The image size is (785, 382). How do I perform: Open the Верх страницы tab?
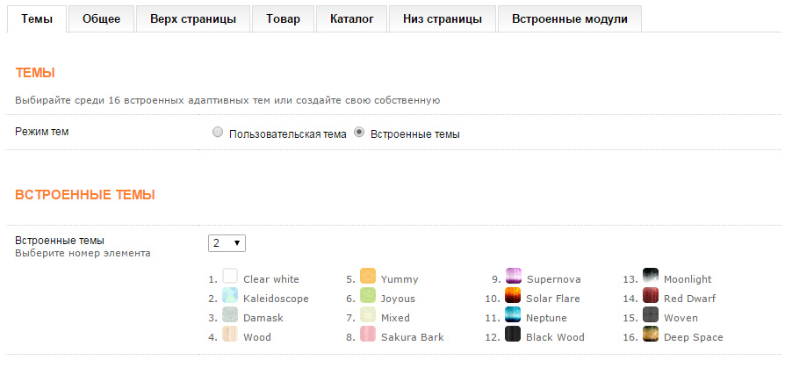point(192,19)
